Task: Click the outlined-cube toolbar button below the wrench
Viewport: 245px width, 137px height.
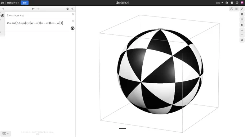Action: pyautogui.click(x=242, y=19)
